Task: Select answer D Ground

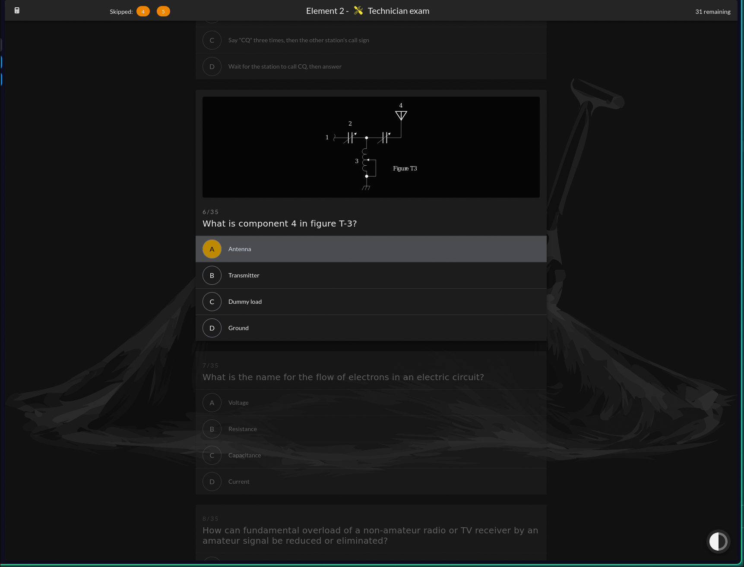Action: (x=371, y=328)
